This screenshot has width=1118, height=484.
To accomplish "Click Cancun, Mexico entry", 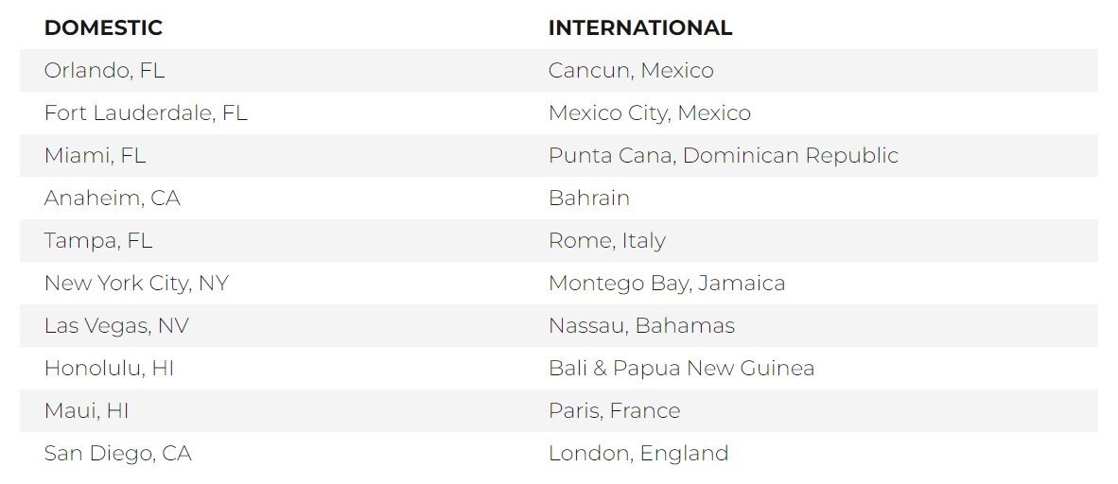I will point(631,71).
